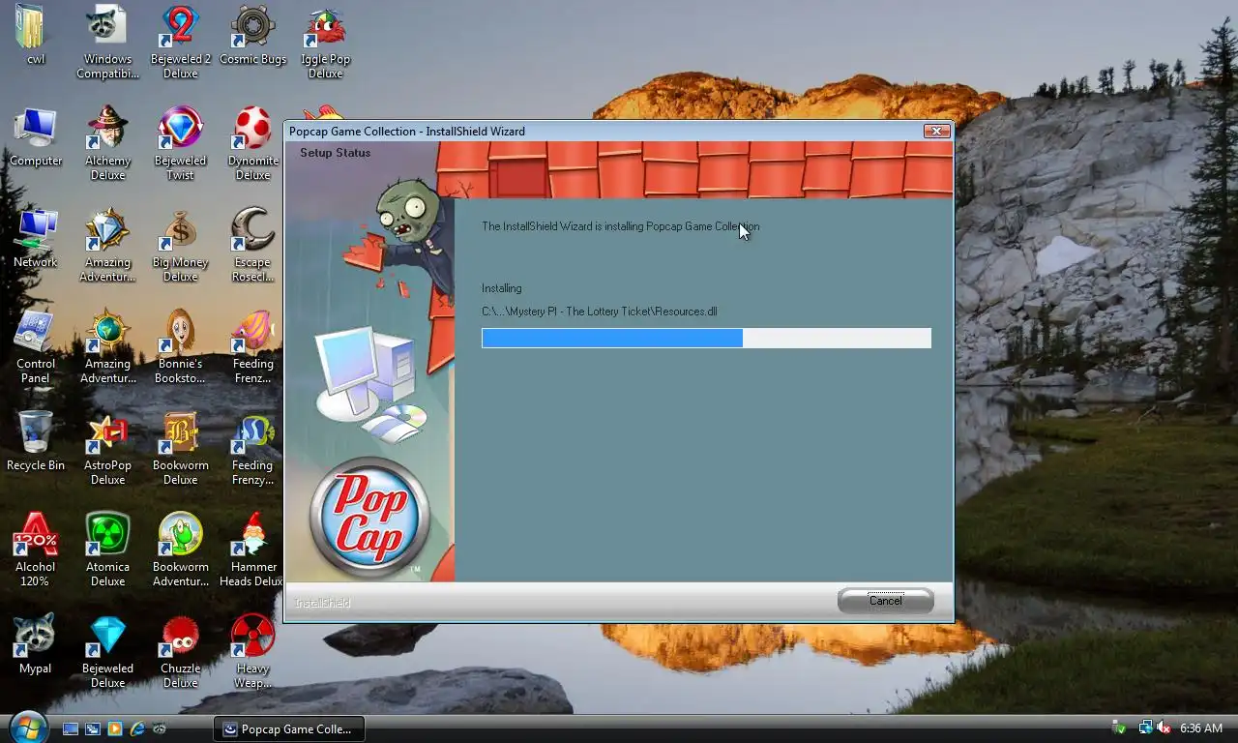The image size is (1238, 743).
Task: Launch Bookworm Deluxe shortcut
Action: click(x=180, y=449)
